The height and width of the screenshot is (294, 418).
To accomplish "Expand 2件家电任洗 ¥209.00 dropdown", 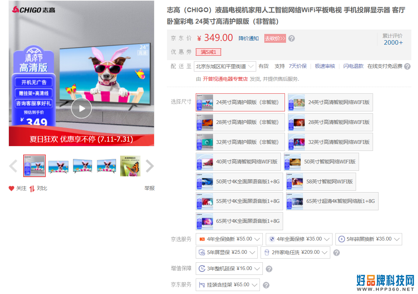I will (295, 252).
